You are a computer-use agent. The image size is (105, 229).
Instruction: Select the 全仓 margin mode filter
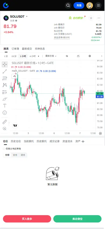tap(15, 155)
